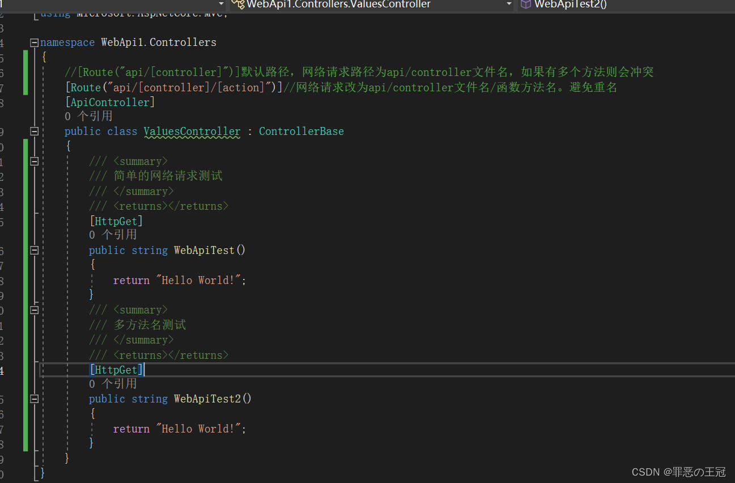Click the ValuesController class name in the code
Viewport: 735px width, 483px height.
pyautogui.click(x=192, y=132)
